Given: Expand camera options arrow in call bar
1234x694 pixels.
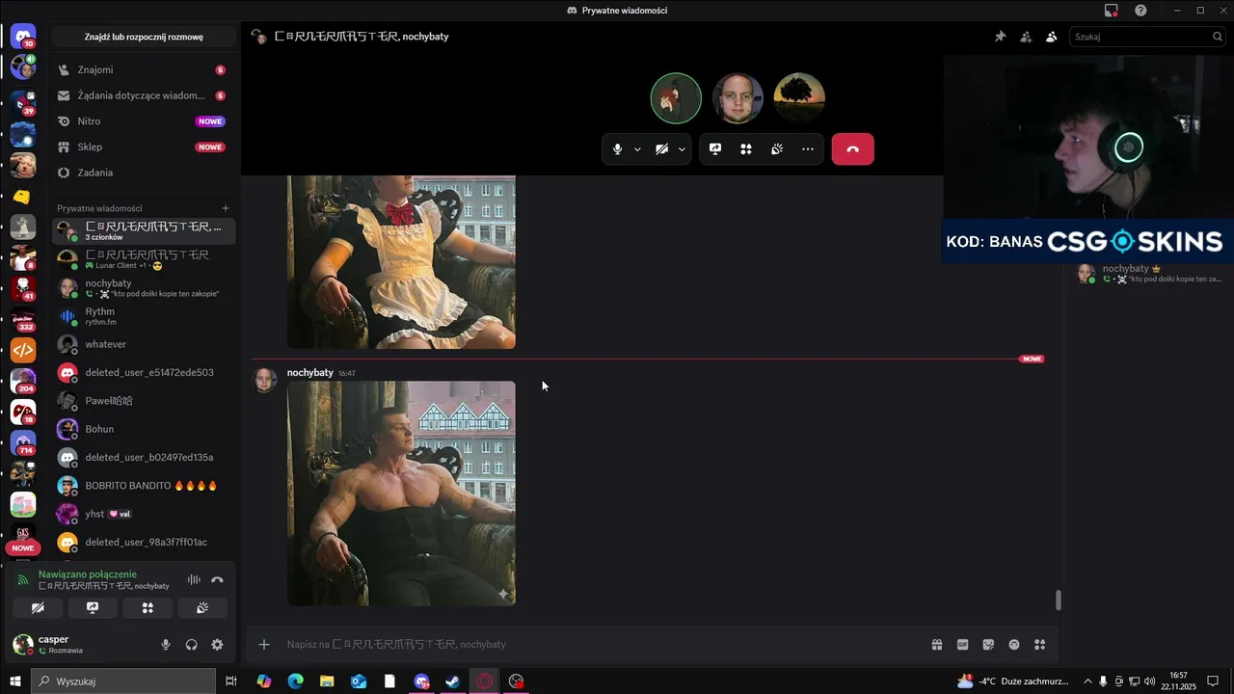Looking at the screenshot, I should [x=682, y=149].
